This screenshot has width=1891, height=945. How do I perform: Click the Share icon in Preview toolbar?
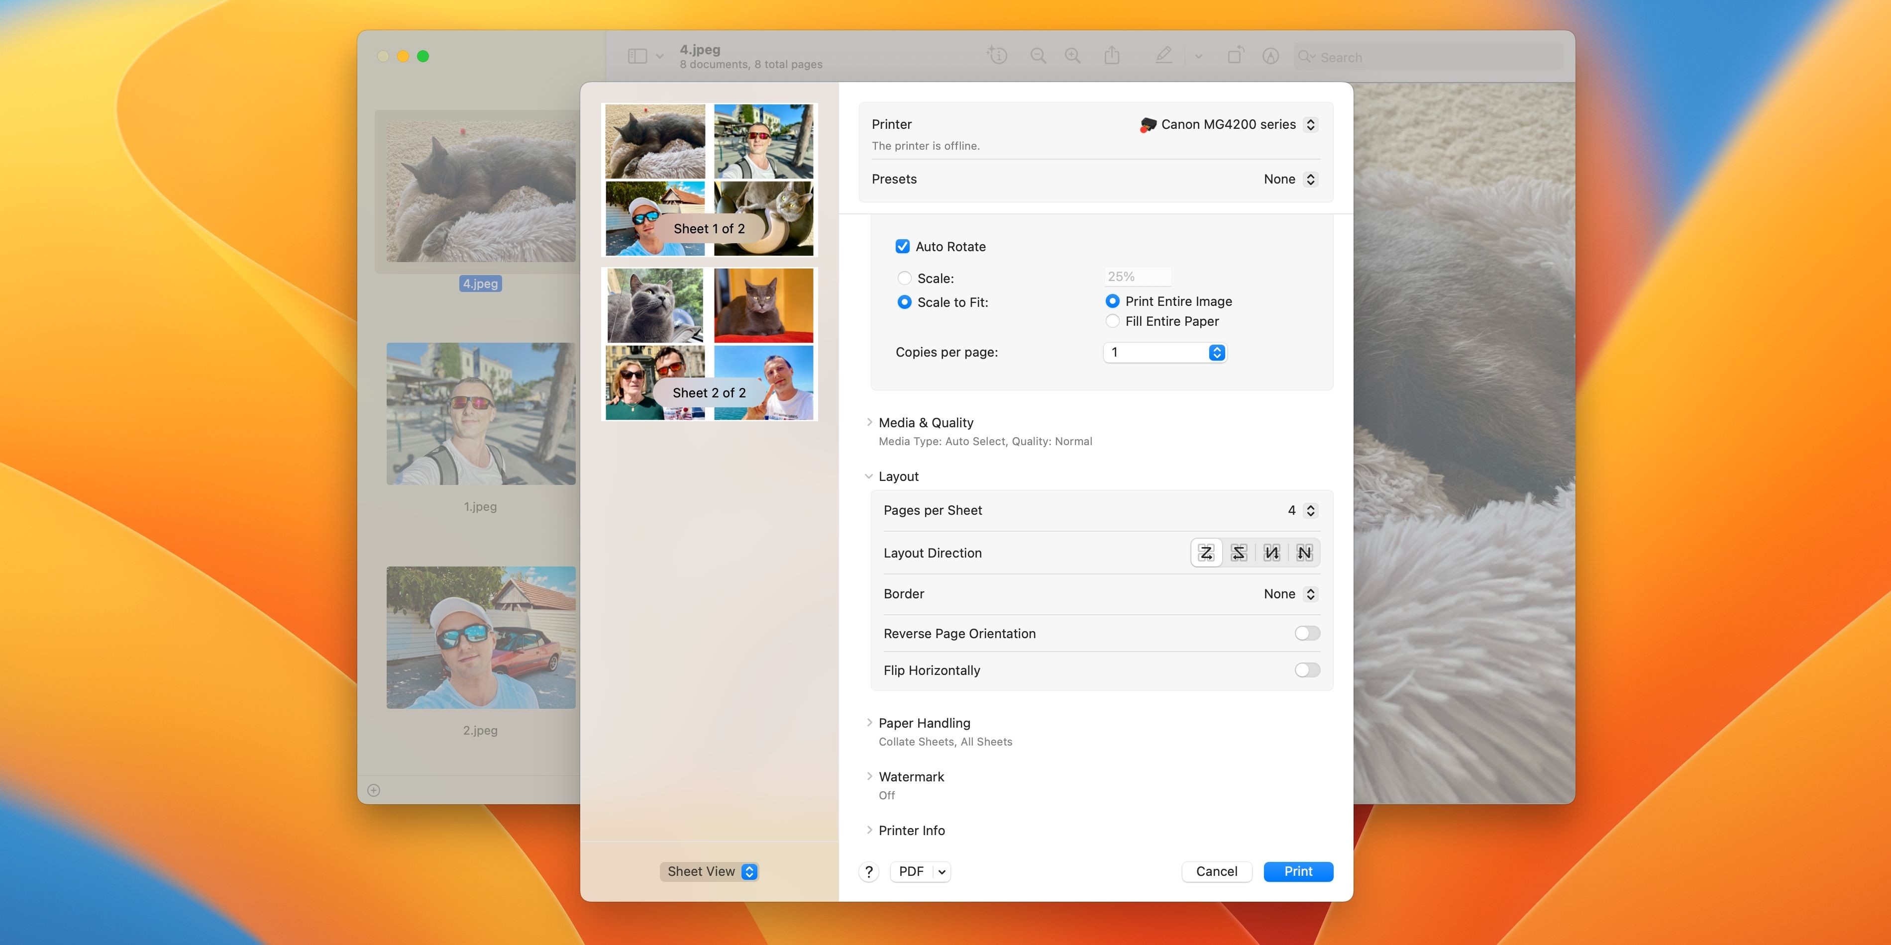click(1111, 55)
